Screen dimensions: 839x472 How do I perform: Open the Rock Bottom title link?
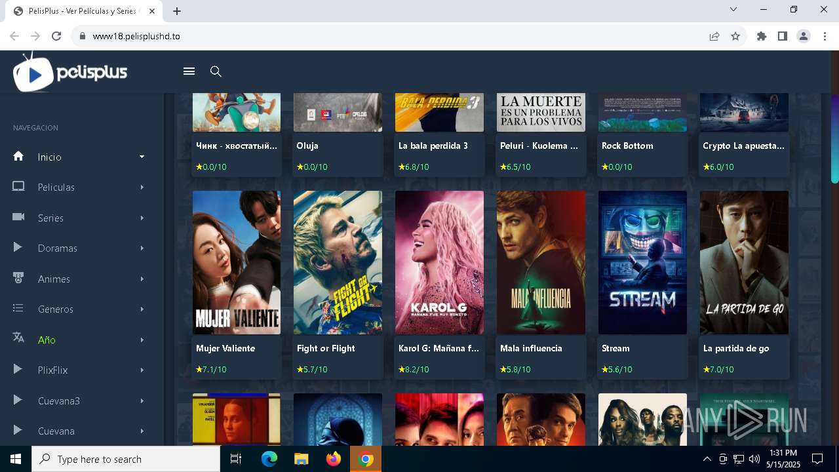(627, 146)
